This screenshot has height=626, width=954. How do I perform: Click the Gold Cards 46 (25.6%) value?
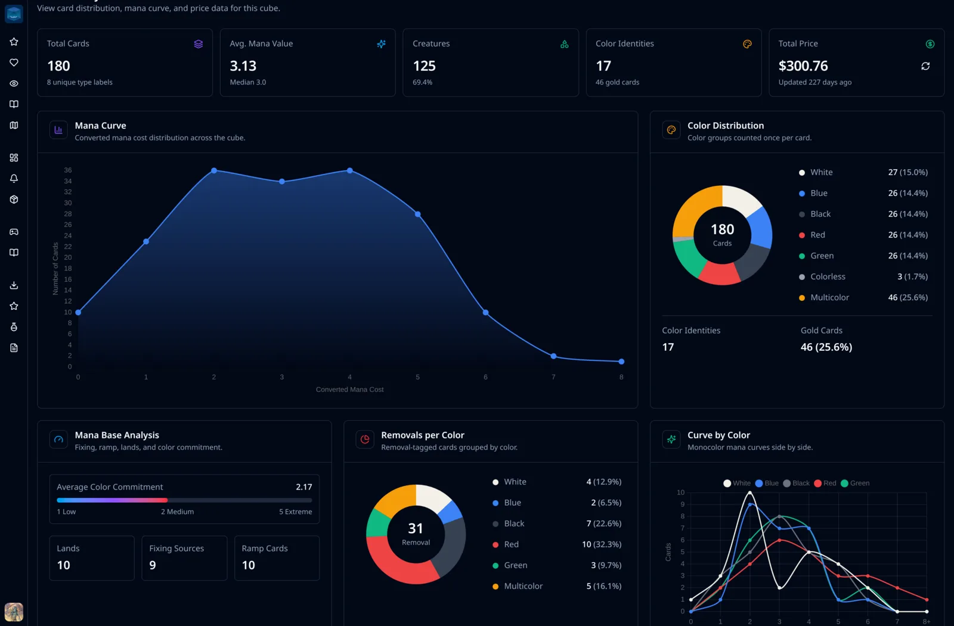(x=826, y=347)
